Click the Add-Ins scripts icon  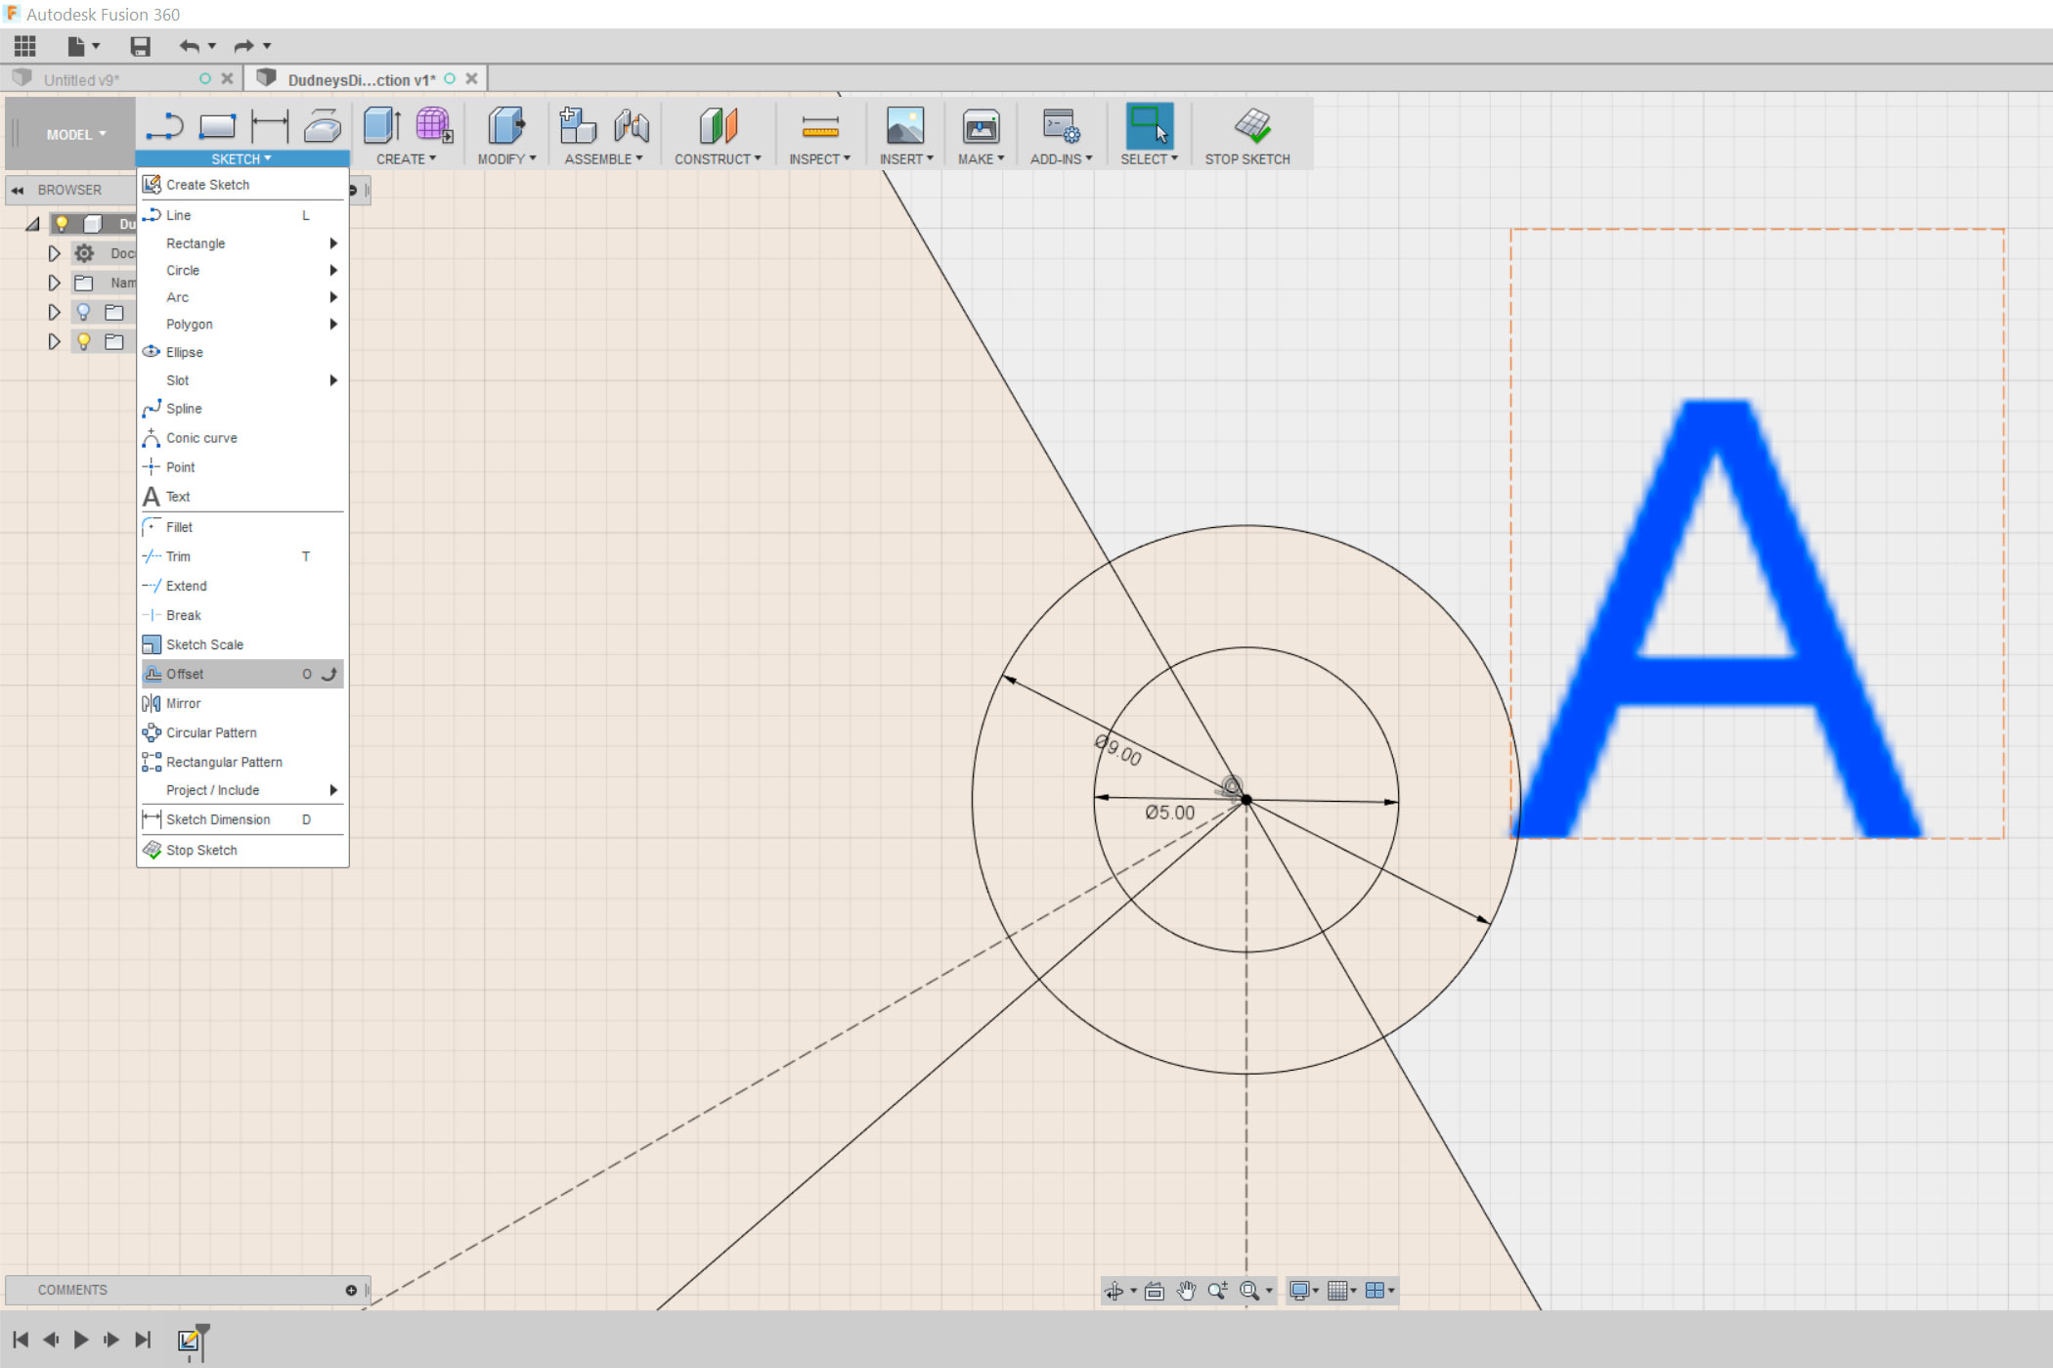pos(1061,126)
